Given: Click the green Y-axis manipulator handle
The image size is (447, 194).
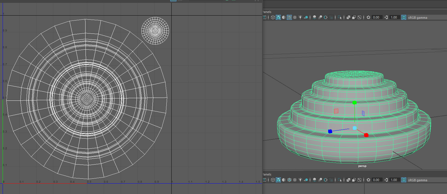Looking at the screenshot, I should pyautogui.click(x=354, y=103).
